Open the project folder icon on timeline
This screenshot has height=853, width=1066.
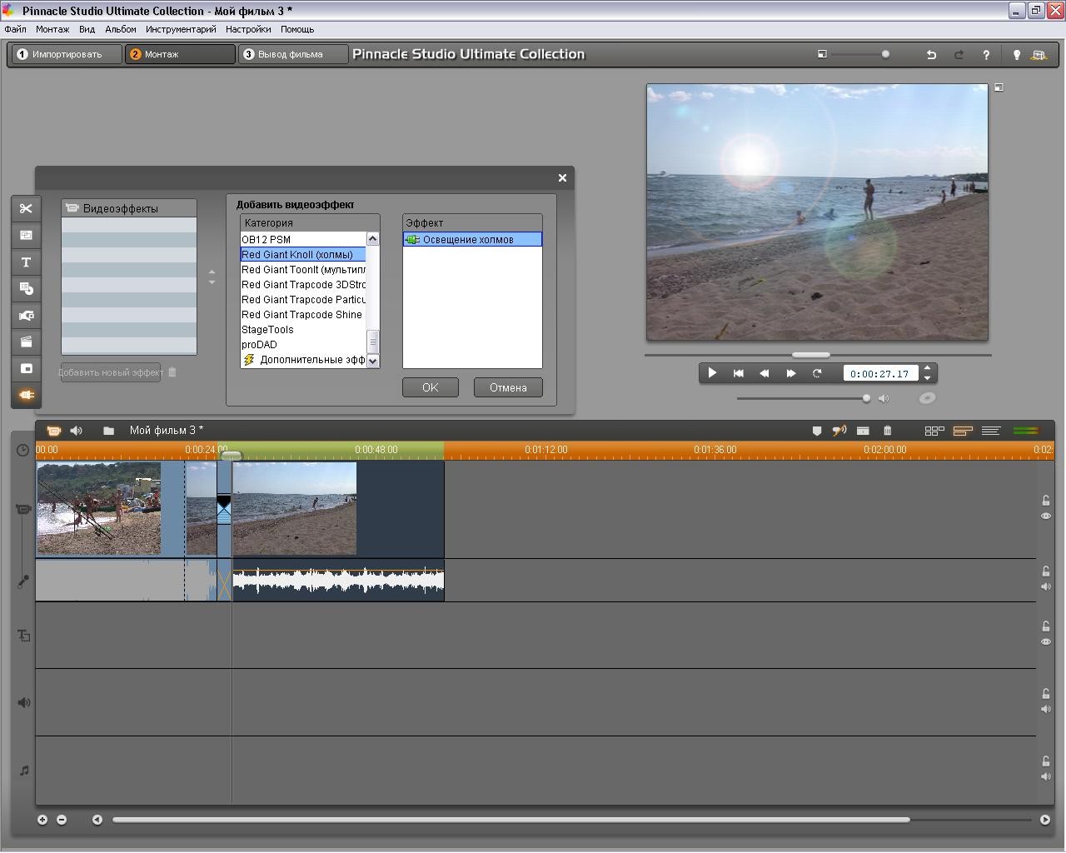click(108, 431)
